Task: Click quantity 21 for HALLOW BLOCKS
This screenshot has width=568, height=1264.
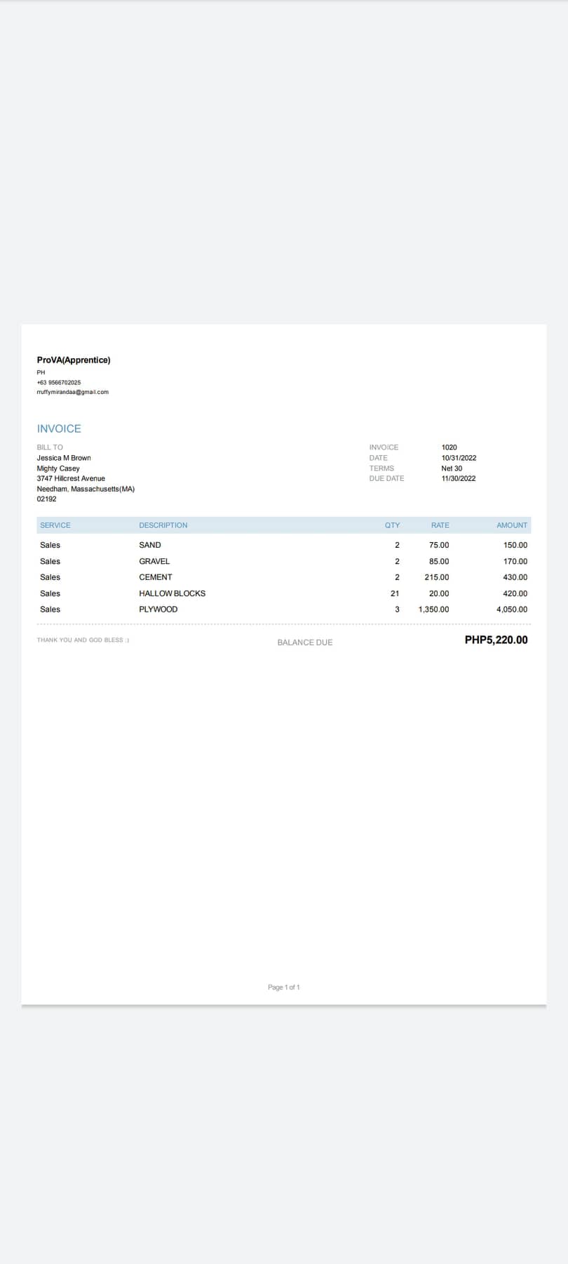Action: tap(395, 593)
